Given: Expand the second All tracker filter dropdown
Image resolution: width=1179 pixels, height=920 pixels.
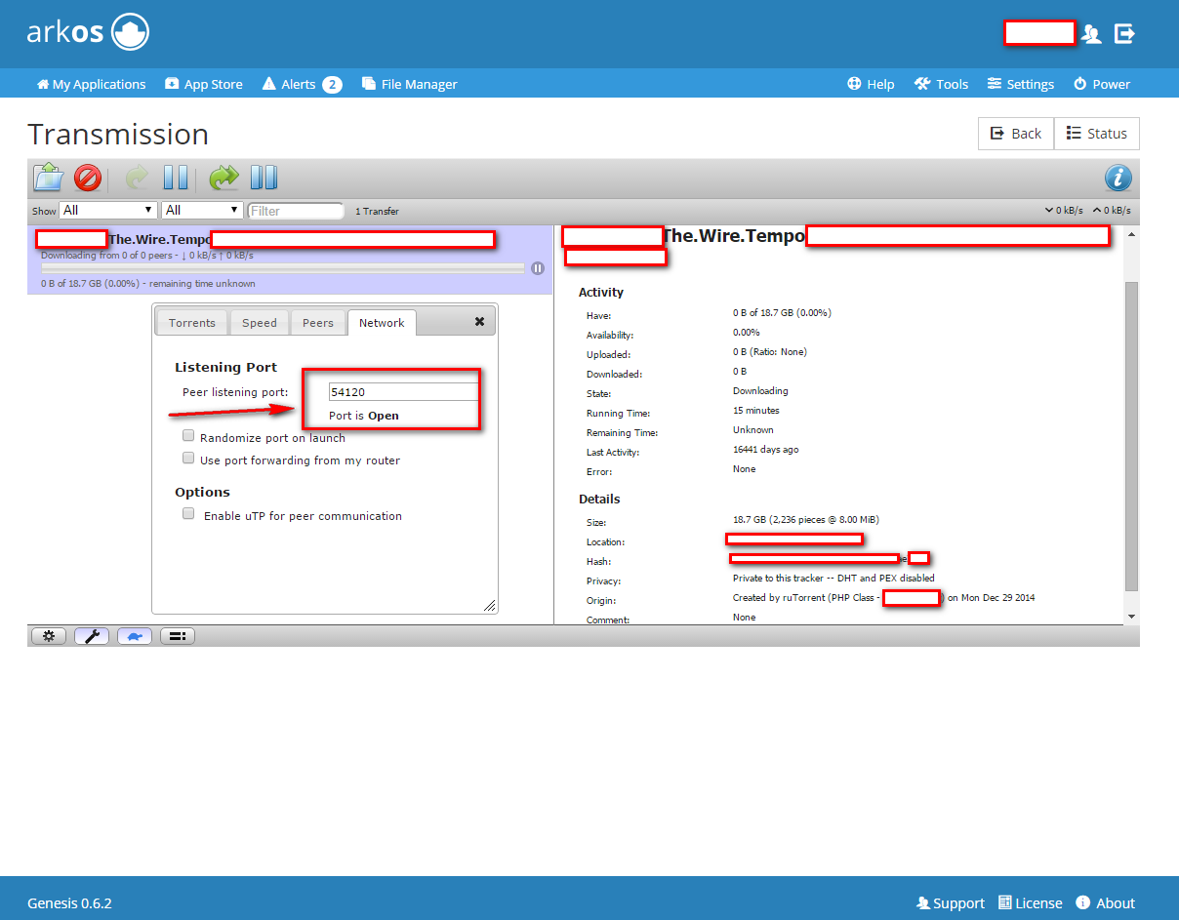Looking at the screenshot, I should (x=202, y=210).
